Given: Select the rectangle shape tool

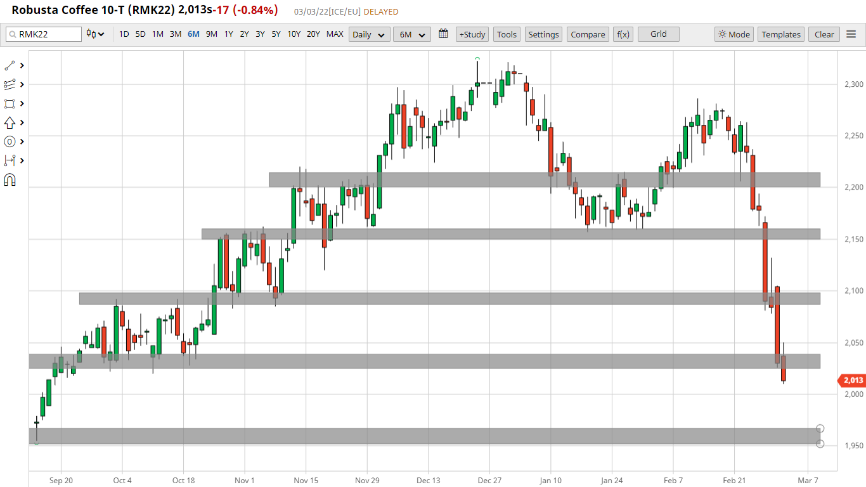Looking at the screenshot, I should tap(10, 103).
